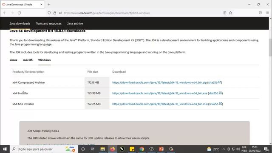Open a new tab with plus button

click(x=49, y=5)
